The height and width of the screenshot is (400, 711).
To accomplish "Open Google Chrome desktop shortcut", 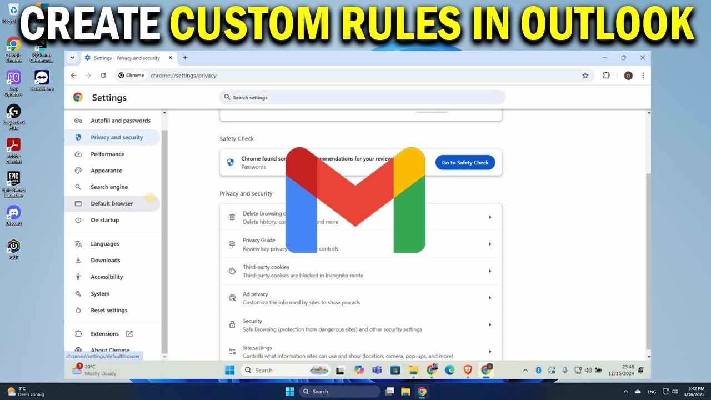I will pos(13,49).
